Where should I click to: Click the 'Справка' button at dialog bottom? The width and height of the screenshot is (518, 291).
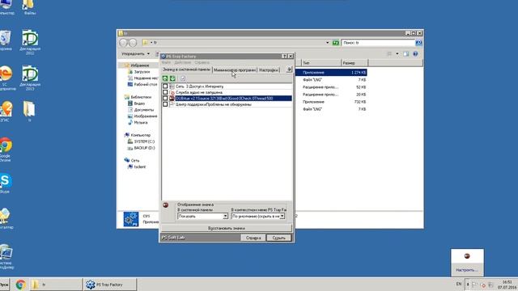253,238
